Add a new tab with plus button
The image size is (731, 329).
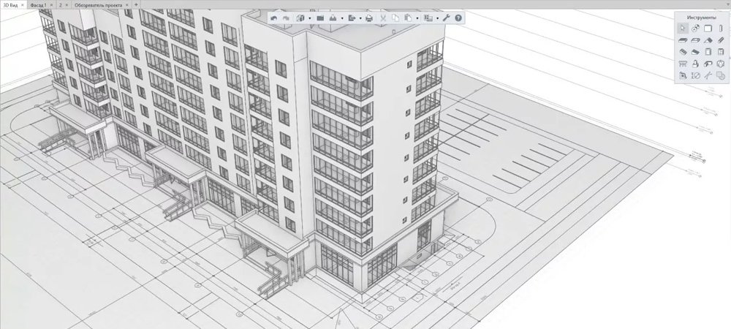(x=136, y=4)
